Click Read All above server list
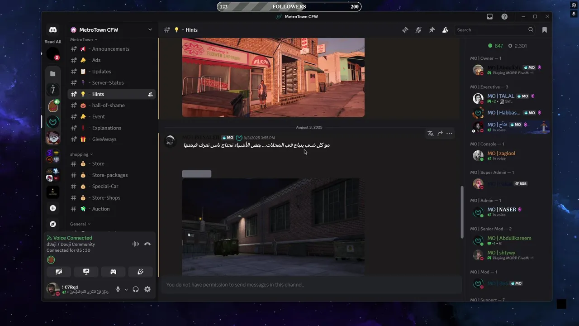This screenshot has height=326, width=579. pyautogui.click(x=53, y=42)
